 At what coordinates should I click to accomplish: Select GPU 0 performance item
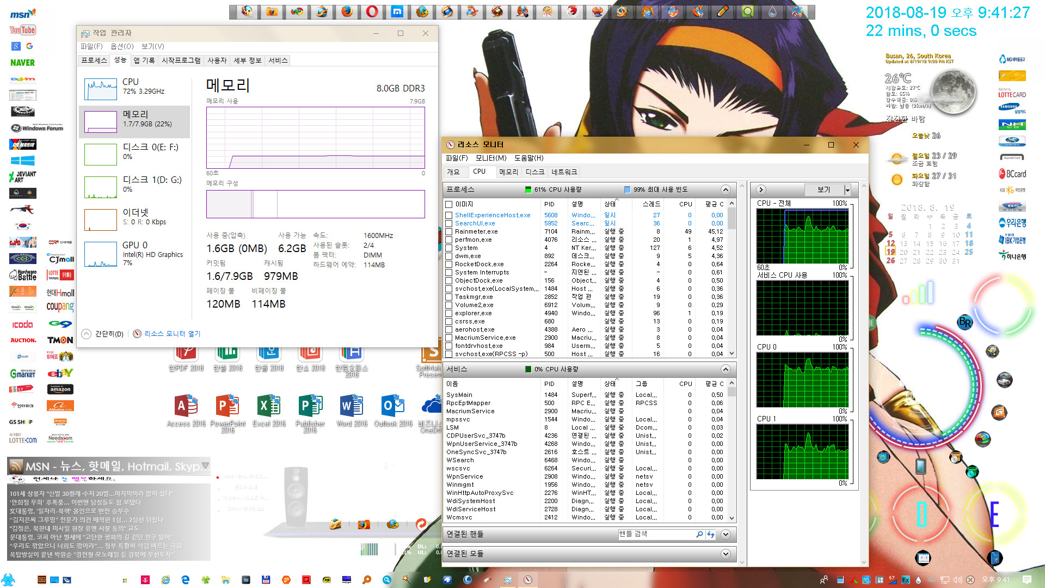135,253
